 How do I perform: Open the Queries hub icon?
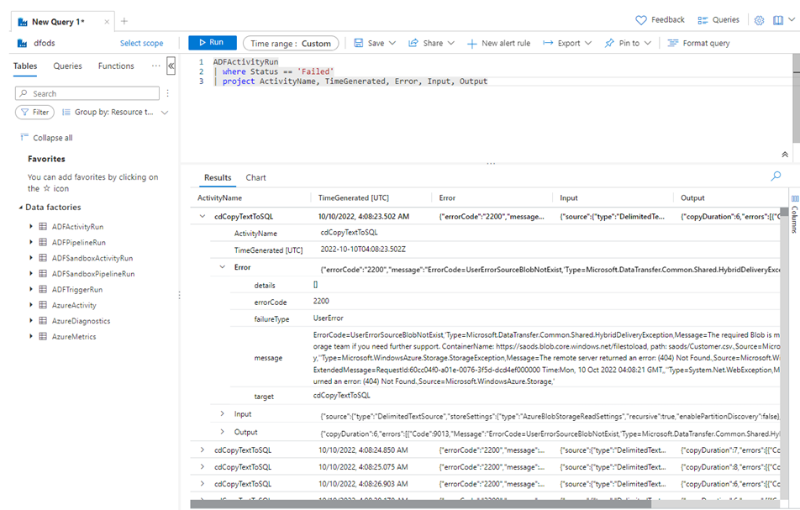(703, 20)
